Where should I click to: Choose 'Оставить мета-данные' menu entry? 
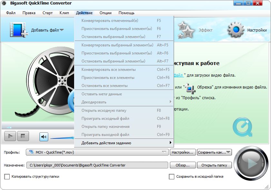point(124,94)
